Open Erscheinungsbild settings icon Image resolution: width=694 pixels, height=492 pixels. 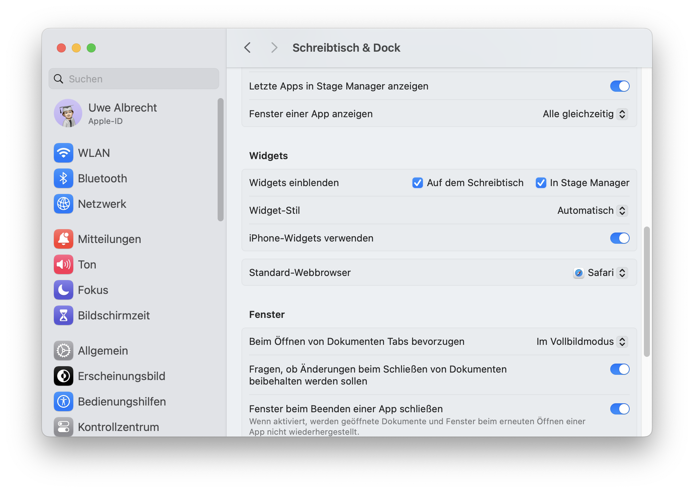pos(64,376)
